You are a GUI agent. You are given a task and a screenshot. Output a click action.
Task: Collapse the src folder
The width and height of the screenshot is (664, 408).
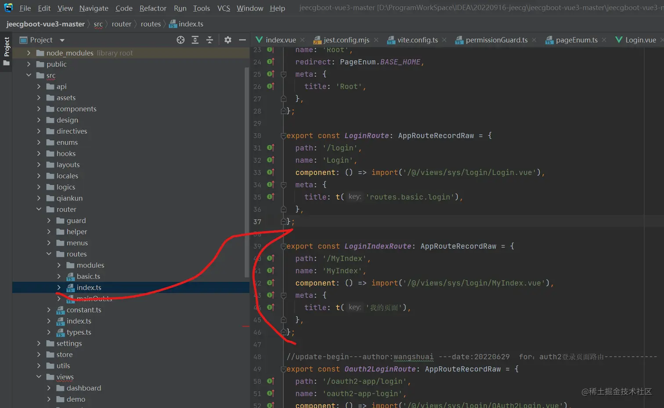29,75
